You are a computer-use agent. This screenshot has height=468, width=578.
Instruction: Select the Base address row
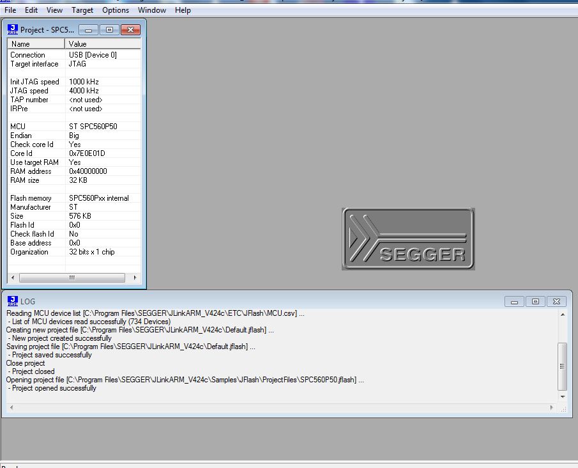[x=73, y=243]
